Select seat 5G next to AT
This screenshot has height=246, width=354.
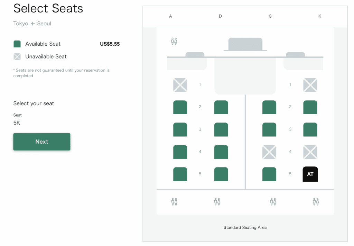[x=269, y=174]
